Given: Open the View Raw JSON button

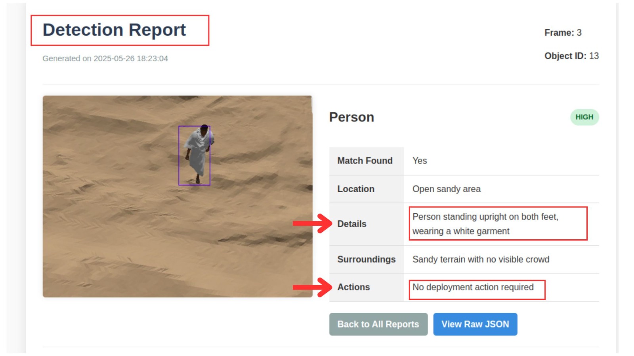Looking at the screenshot, I should pyautogui.click(x=475, y=324).
